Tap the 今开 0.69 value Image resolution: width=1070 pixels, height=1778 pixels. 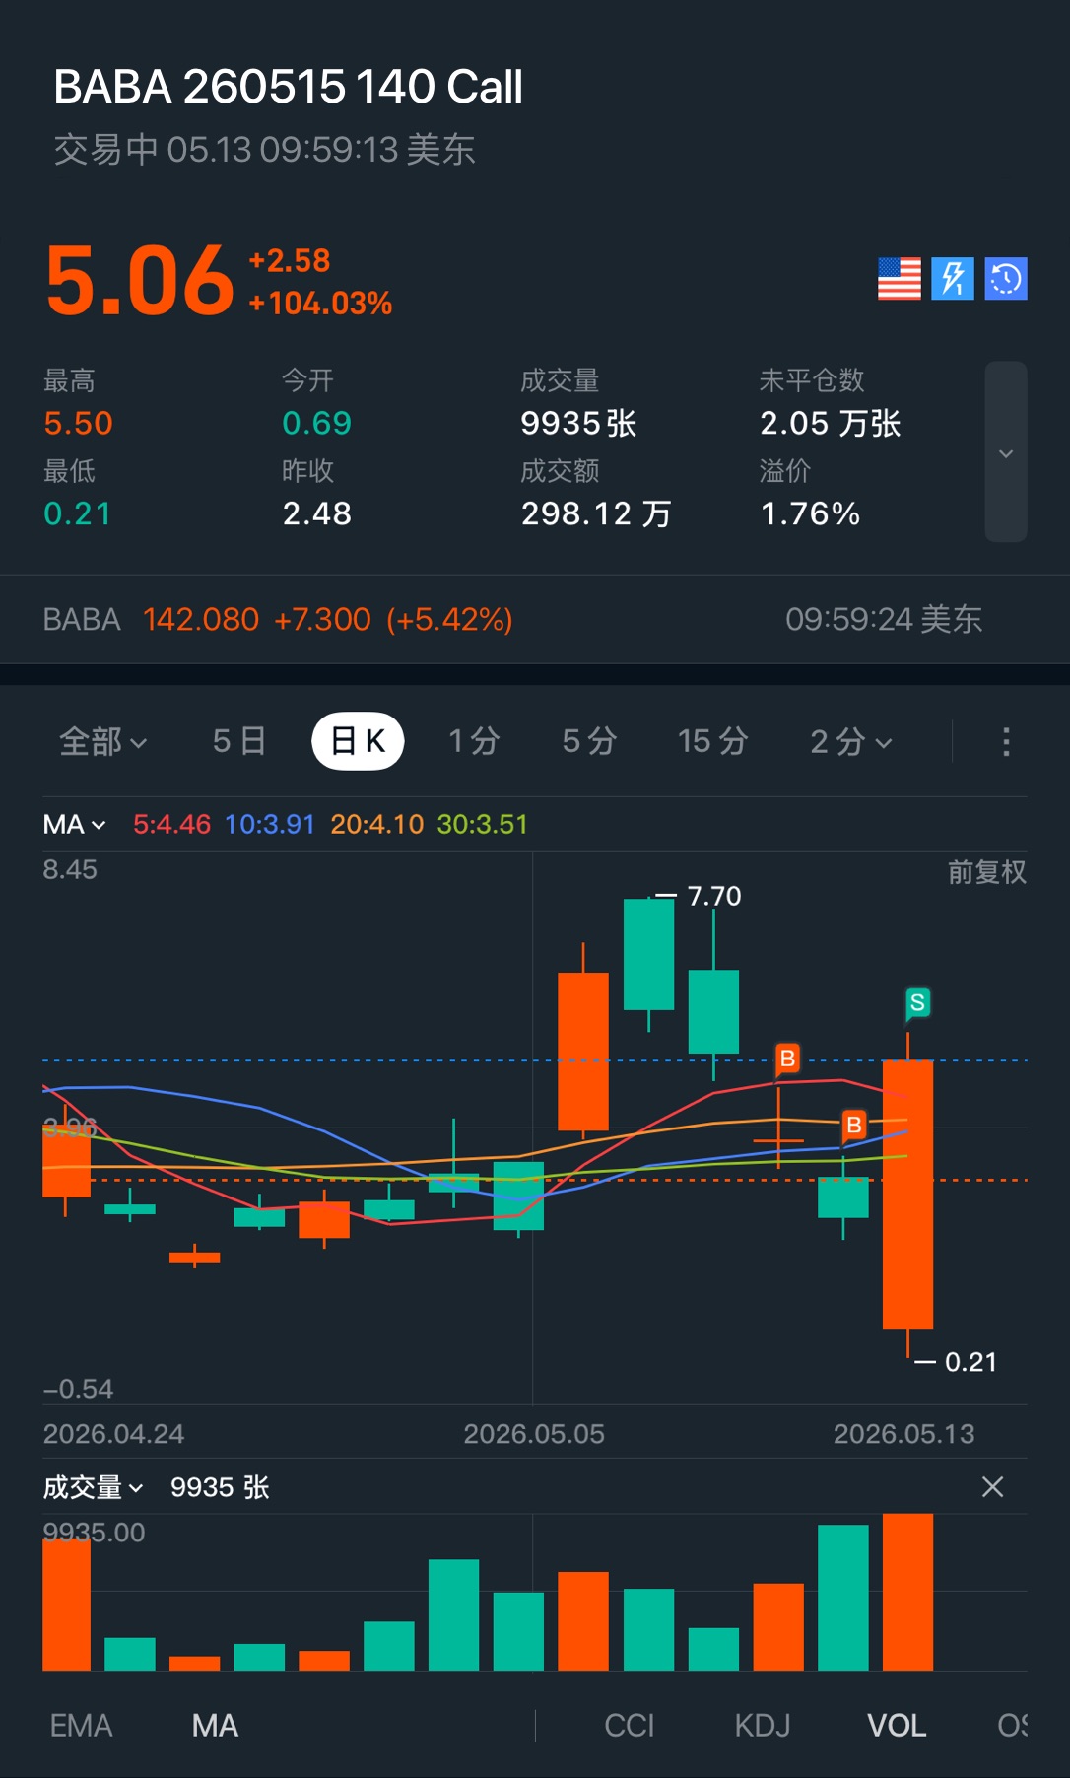coord(316,424)
